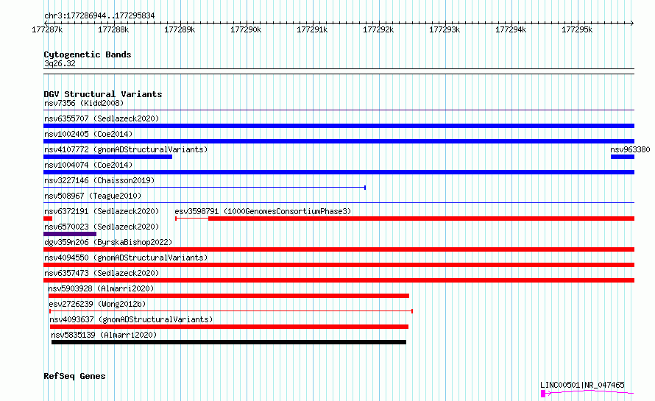Select the nsv4107772 gnomAD variant label
655x401 pixels.
tap(126, 149)
